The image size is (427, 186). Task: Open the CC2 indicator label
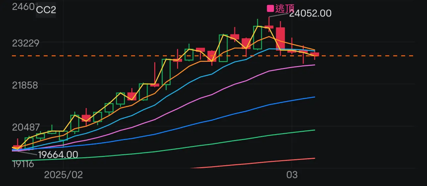(46, 10)
